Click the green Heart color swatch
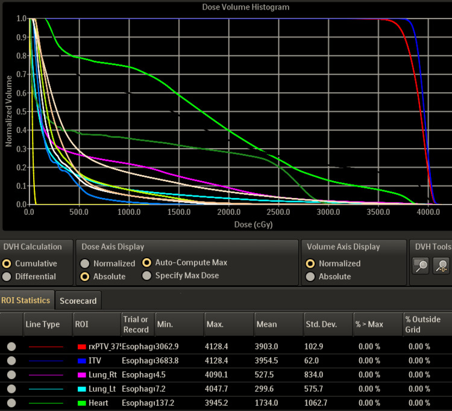 [82, 403]
